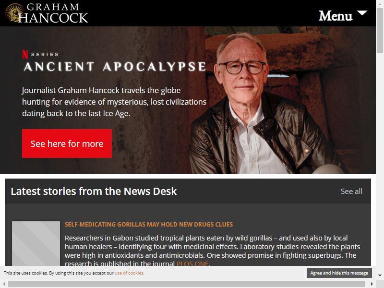384x288 pixels.
Task: Click the vertical scrollbar thumb
Action: point(380,31)
